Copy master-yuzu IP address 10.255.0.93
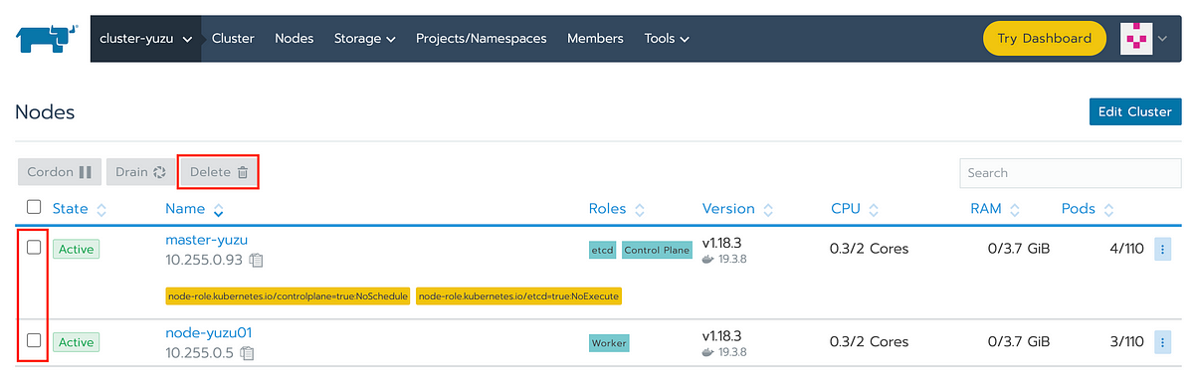 pyautogui.click(x=257, y=261)
